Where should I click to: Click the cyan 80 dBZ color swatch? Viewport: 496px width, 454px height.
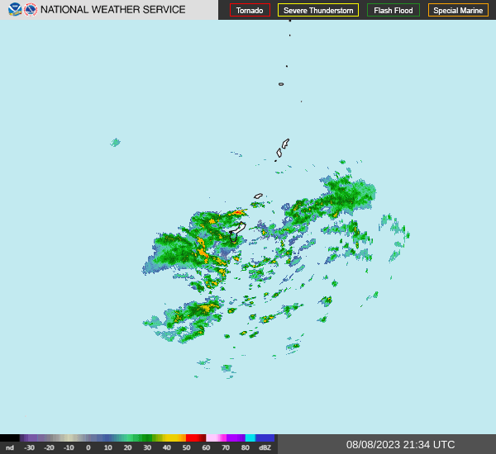250,437
